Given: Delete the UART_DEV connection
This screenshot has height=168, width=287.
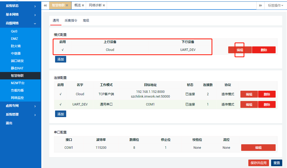Looking at the screenshot, I should click(267, 104).
